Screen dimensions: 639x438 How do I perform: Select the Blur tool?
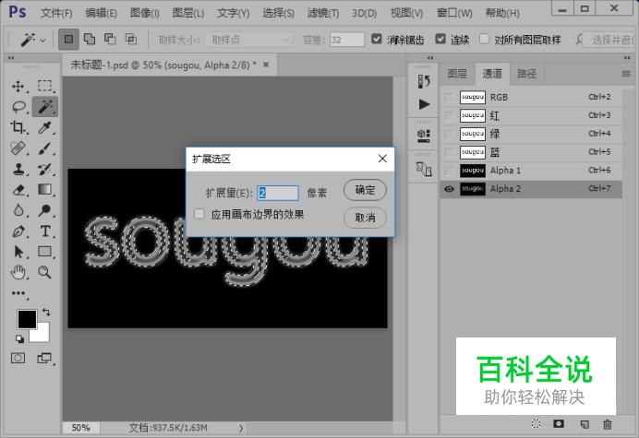(x=18, y=210)
